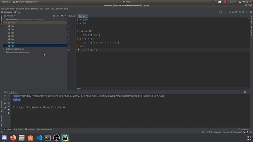The width and height of the screenshot is (253, 142).
Task: Click the collapse-all icon in Project panel header
Action: point(58,16)
